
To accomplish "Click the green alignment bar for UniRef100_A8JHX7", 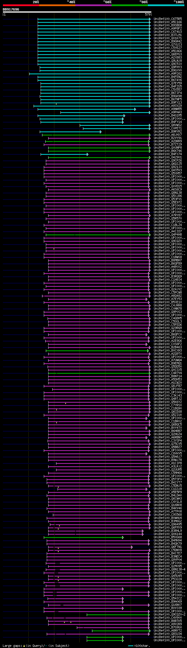I will (96, 135).
